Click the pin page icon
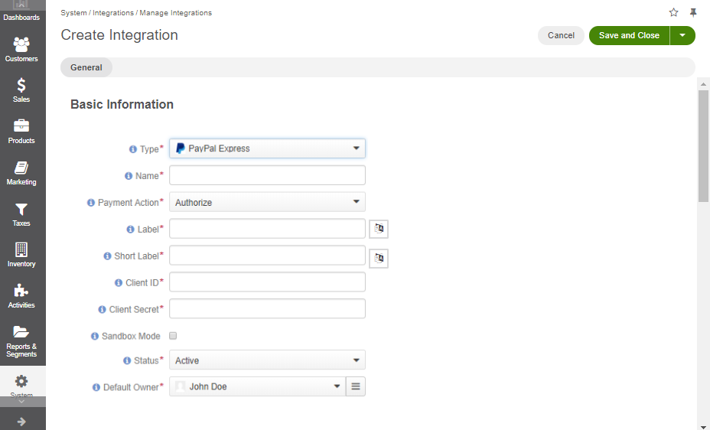710x430 pixels. coord(693,13)
